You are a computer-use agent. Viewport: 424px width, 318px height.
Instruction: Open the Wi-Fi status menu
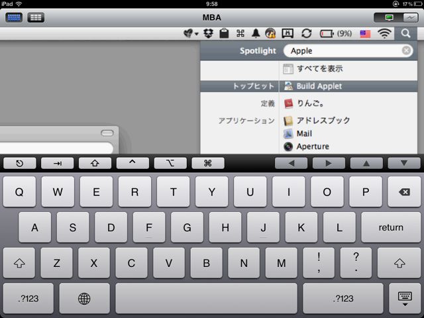click(x=384, y=34)
